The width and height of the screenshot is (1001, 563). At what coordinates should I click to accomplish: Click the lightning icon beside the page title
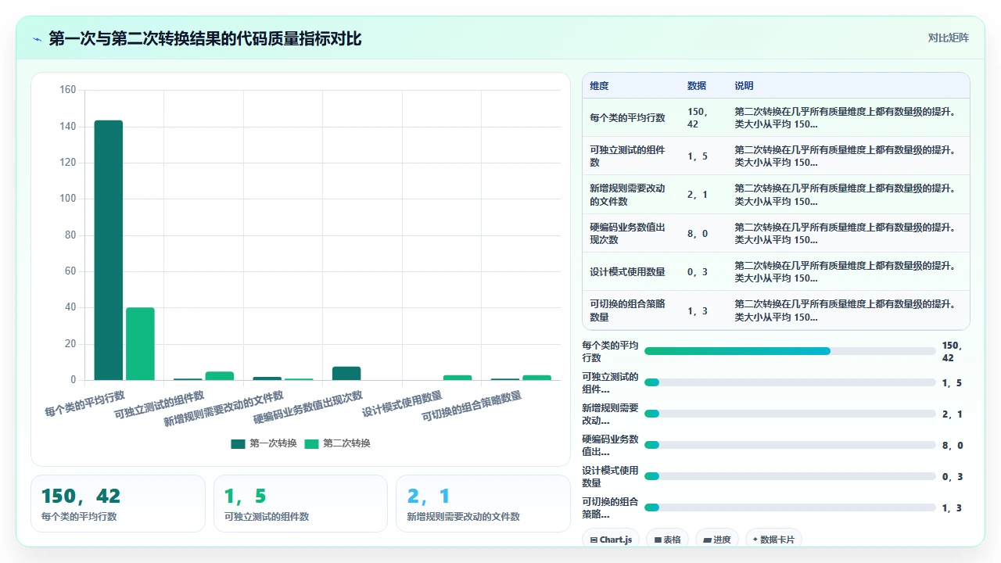pyautogui.click(x=37, y=38)
